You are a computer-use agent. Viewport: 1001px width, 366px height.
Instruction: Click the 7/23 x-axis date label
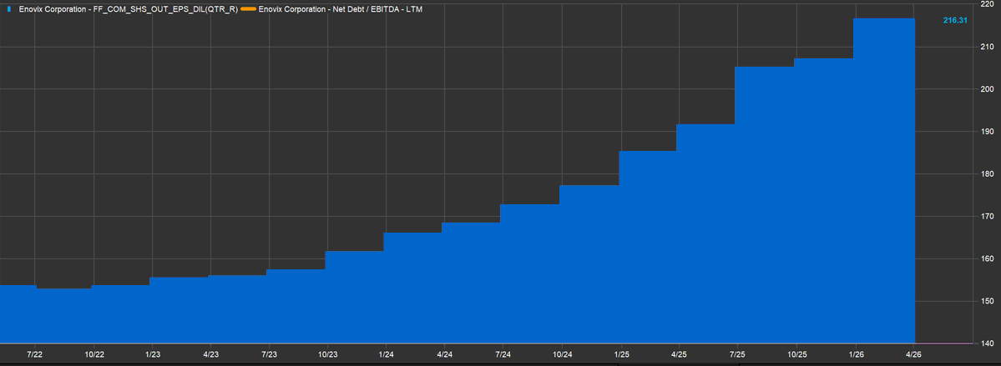(270, 353)
